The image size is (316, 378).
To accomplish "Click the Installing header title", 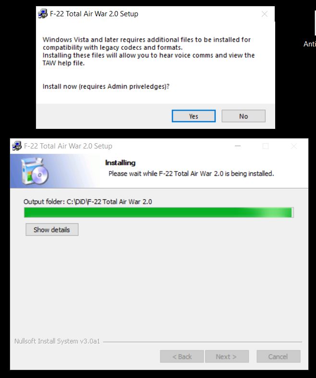I will 121,163.
